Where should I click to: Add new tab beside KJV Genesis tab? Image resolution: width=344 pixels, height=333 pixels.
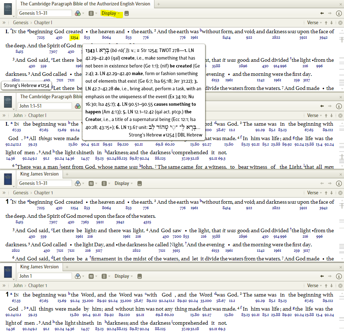tap(67, 174)
